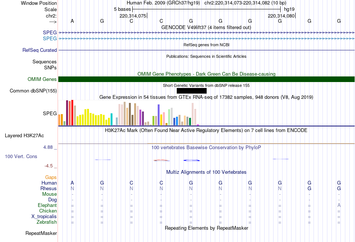The width and height of the screenshot is (355, 242).
Task: Click the RefSeq Curated intron line
Action: coord(207,50)
